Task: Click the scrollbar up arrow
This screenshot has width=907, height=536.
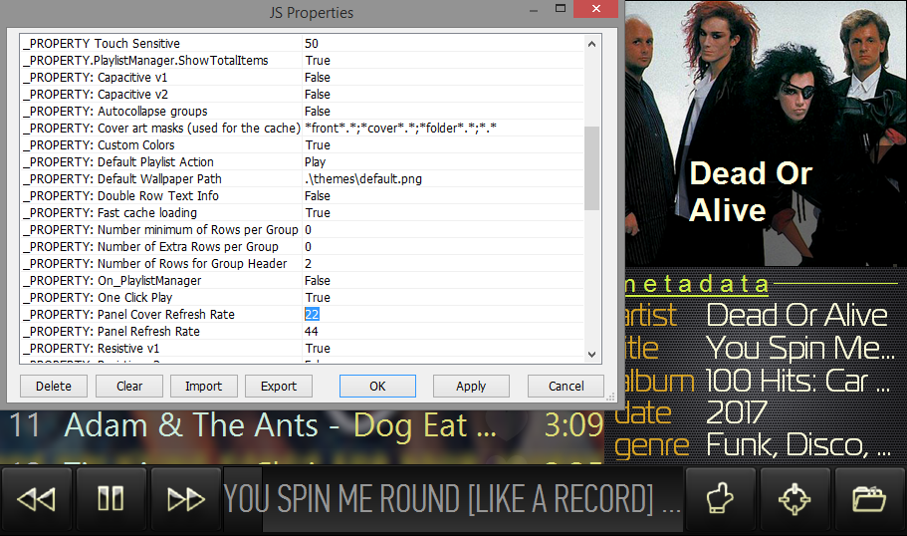Action: 591,44
